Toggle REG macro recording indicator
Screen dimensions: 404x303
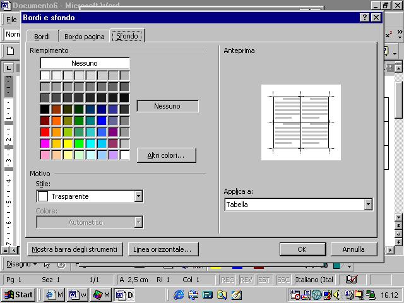[x=228, y=280]
